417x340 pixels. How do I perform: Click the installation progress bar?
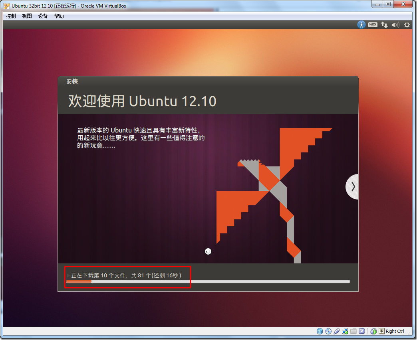[208, 282]
